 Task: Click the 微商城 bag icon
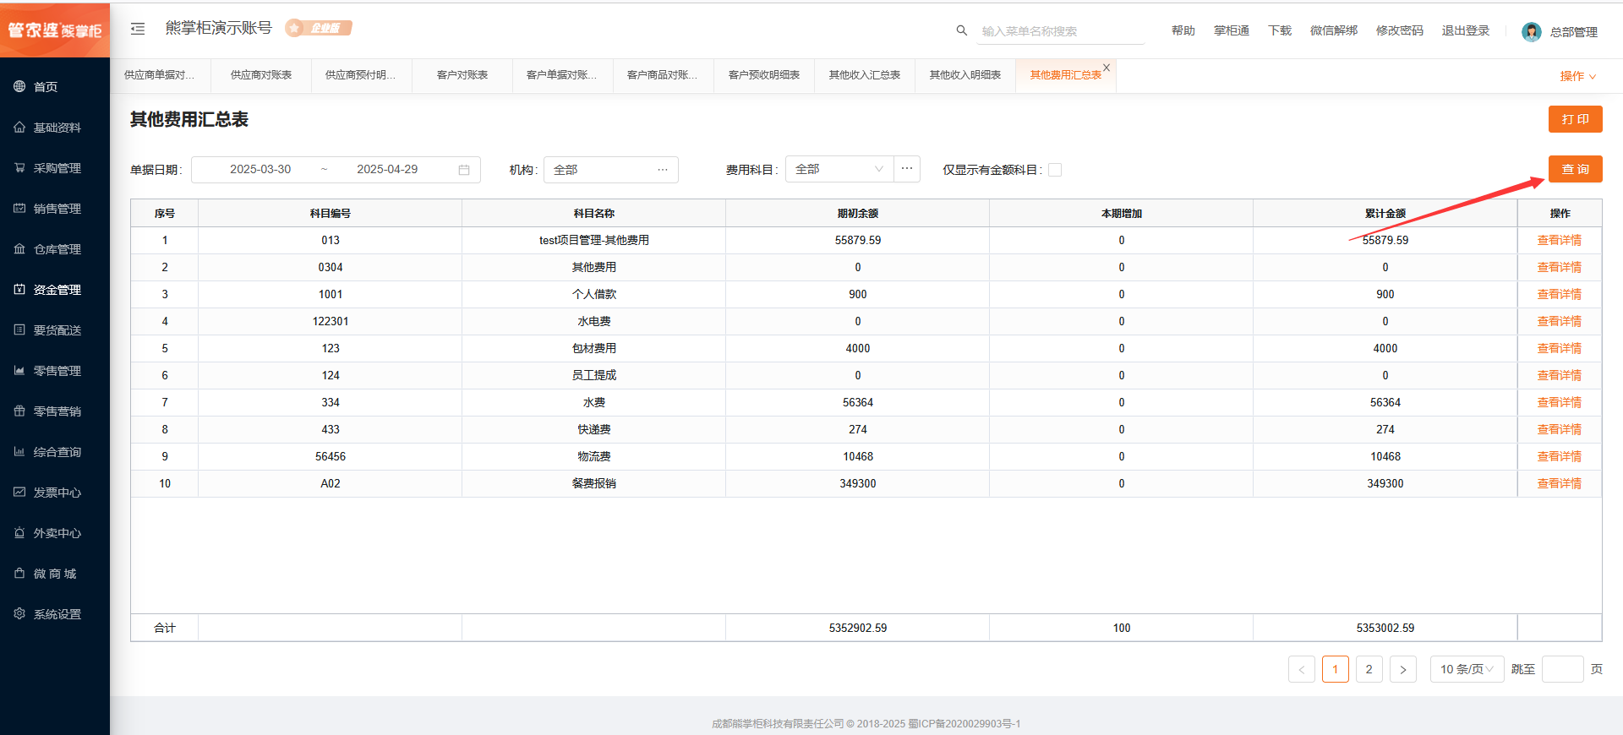point(19,573)
